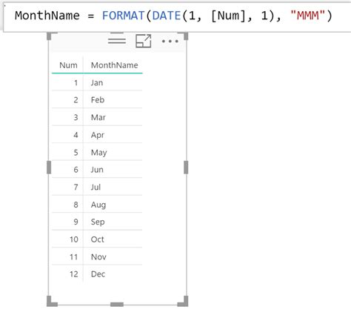Click the "MMM" string in the formula
This screenshot has width=351, height=315.
tap(308, 16)
